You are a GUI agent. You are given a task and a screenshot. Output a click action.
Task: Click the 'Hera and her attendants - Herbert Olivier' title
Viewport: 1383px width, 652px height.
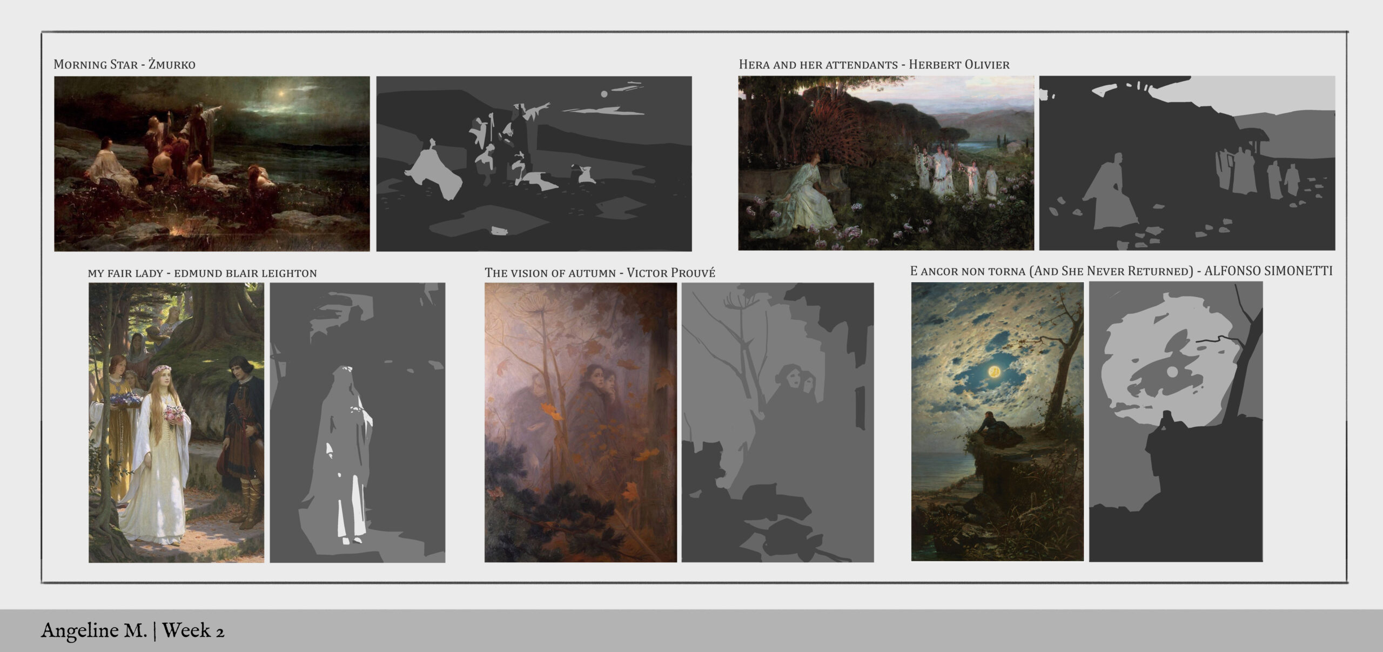click(874, 64)
